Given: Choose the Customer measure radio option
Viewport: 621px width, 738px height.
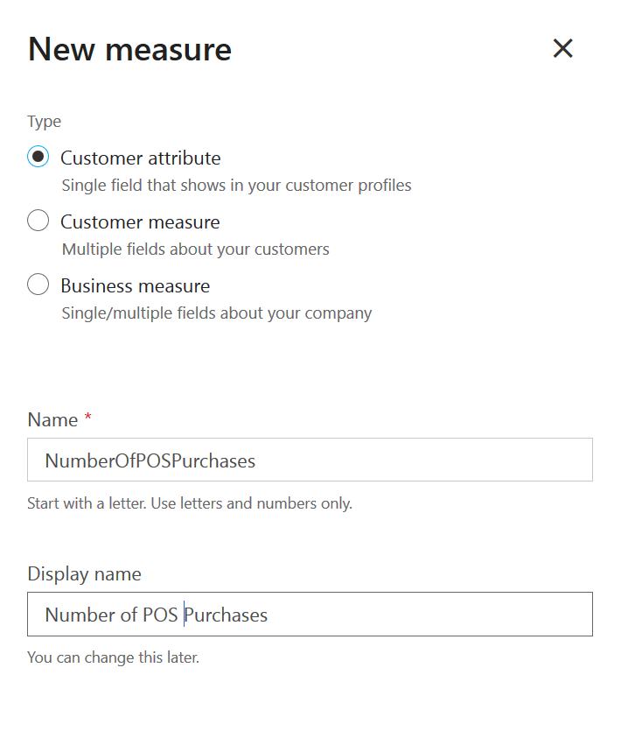Looking at the screenshot, I should point(38,221).
